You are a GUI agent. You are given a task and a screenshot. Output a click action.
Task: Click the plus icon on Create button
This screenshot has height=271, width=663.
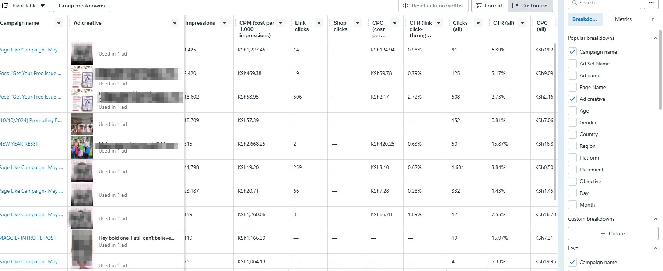click(603, 233)
